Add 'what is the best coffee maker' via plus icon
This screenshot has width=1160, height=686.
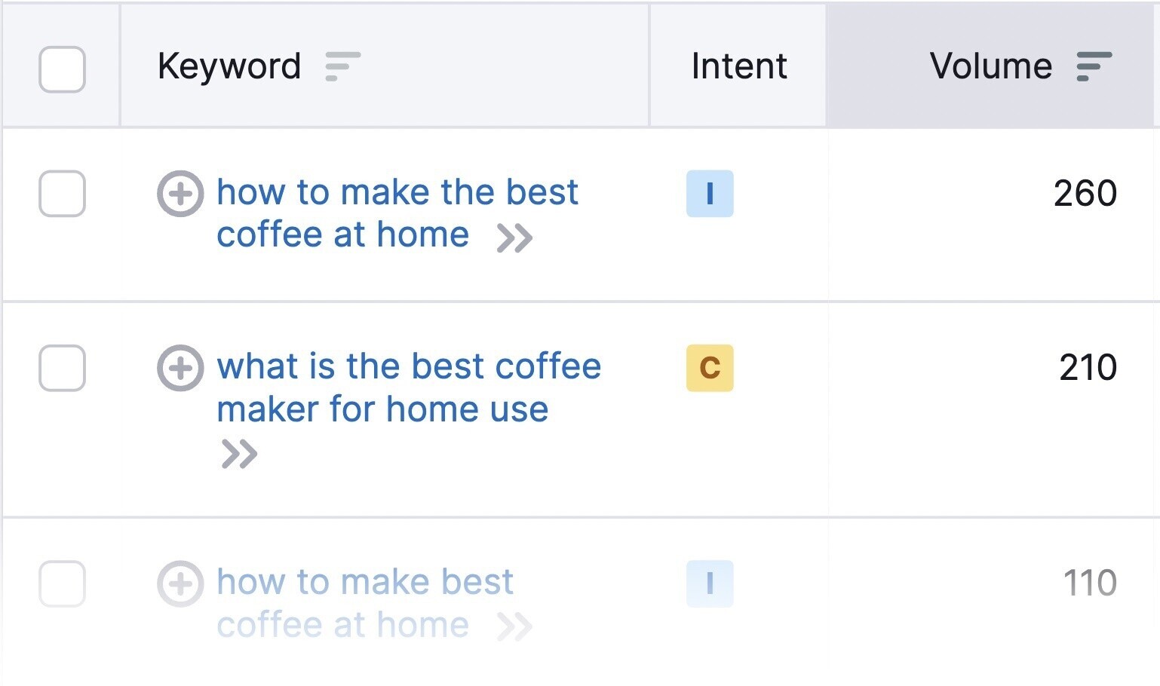click(x=180, y=368)
